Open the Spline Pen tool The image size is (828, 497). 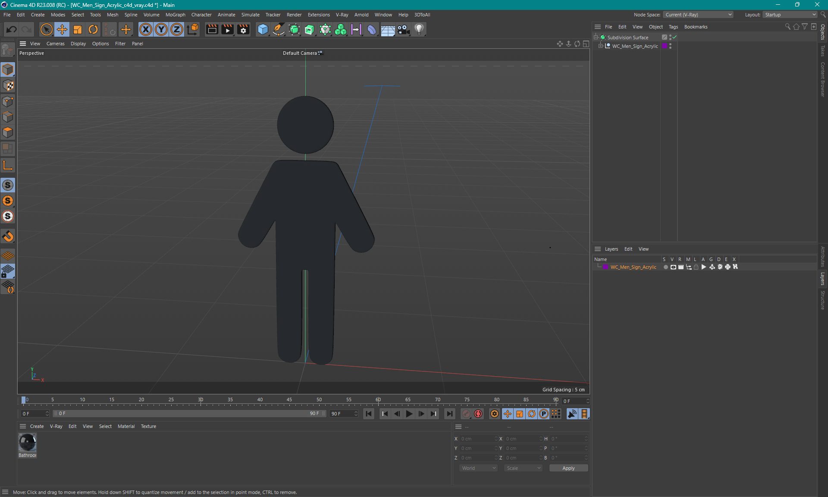click(279, 29)
